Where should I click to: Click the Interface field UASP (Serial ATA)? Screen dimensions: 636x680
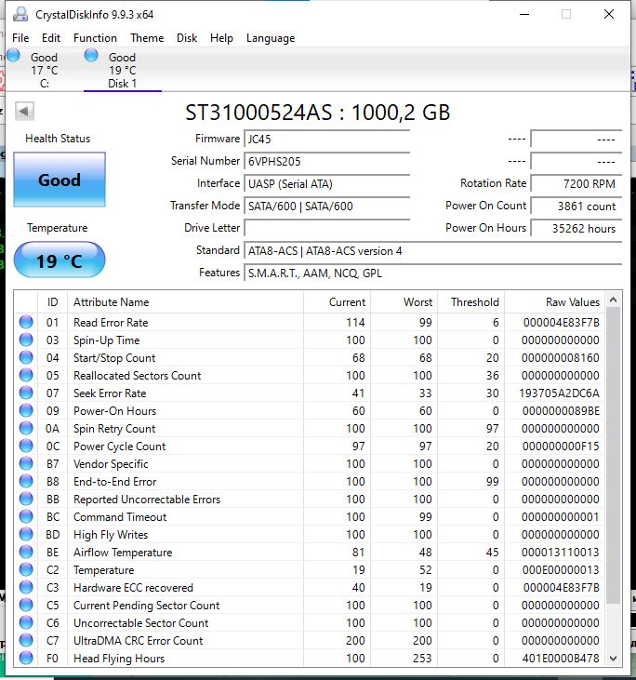[x=327, y=184]
